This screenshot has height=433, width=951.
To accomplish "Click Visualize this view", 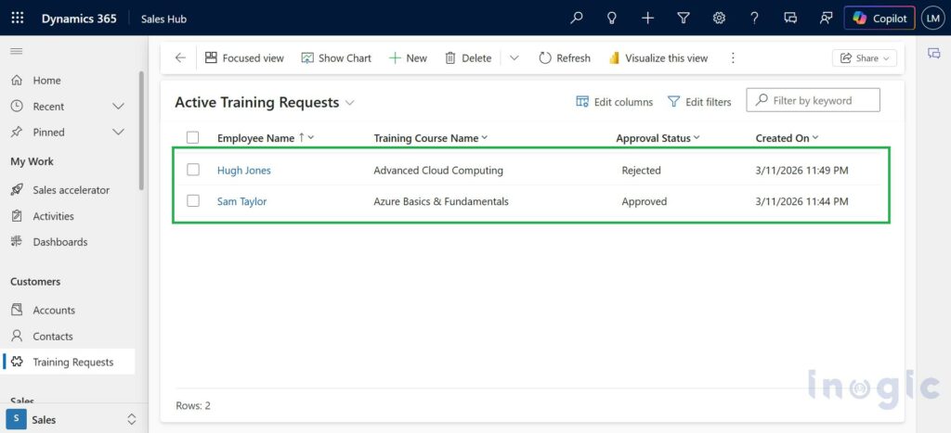I will click(658, 58).
